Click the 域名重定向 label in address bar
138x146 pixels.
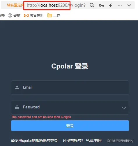point(15,5)
